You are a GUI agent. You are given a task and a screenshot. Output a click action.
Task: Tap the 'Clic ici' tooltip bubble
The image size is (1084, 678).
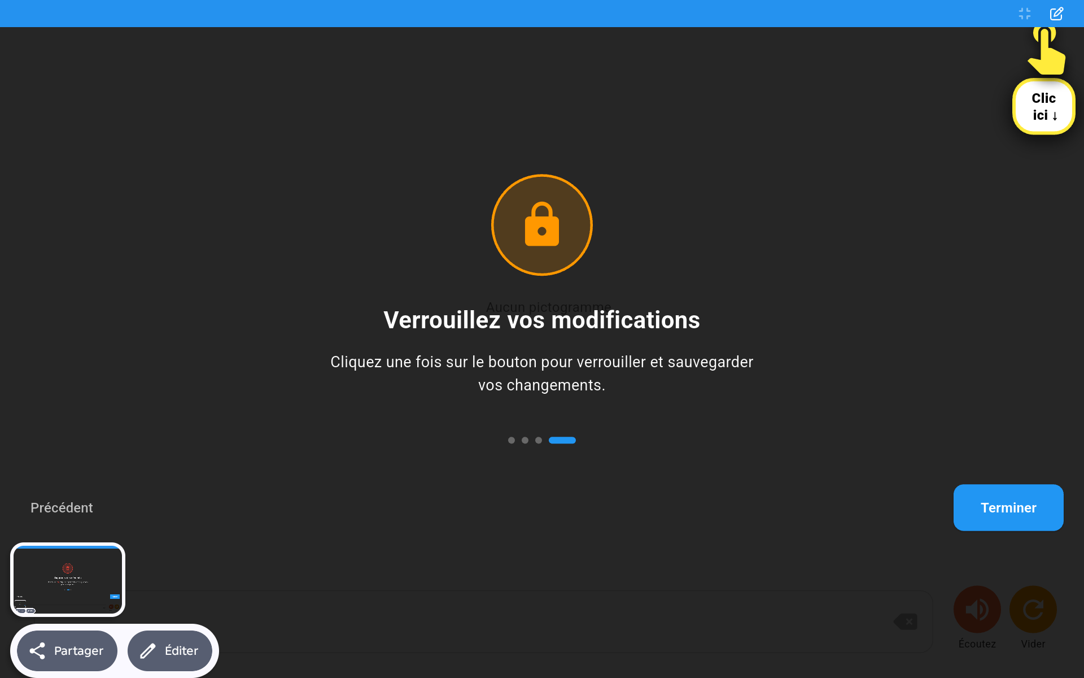[x=1043, y=106]
